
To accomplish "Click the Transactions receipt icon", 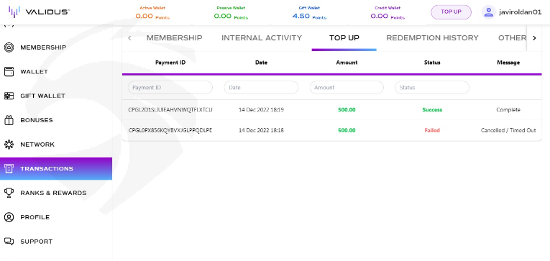I will (x=9, y=169).
